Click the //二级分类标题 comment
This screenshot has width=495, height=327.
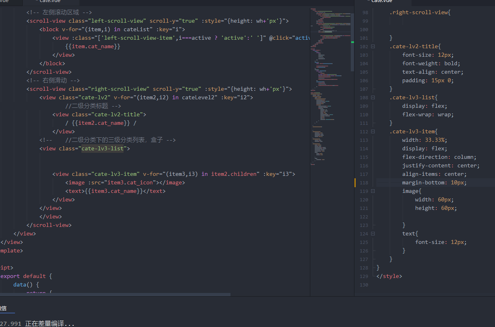[93, 106]
